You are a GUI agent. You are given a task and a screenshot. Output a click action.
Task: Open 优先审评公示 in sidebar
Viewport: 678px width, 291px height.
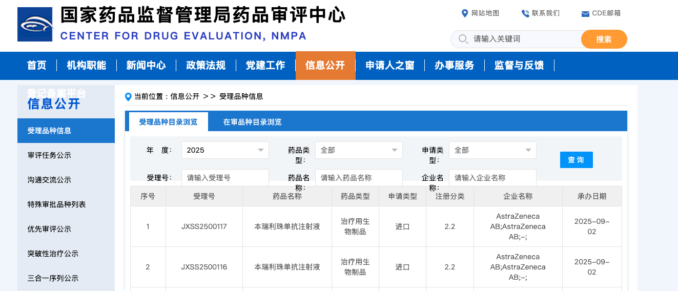click(66, 229)
